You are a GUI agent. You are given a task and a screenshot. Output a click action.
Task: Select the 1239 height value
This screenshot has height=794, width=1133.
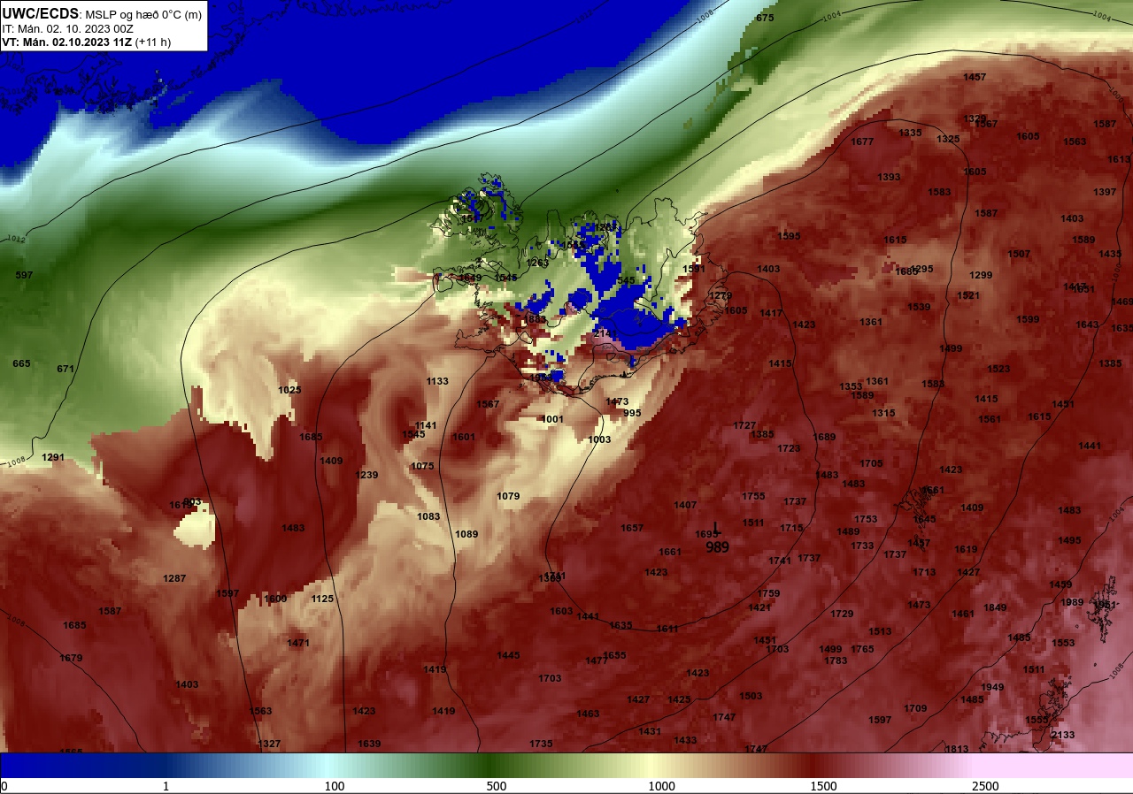click(x=366, y=475)
